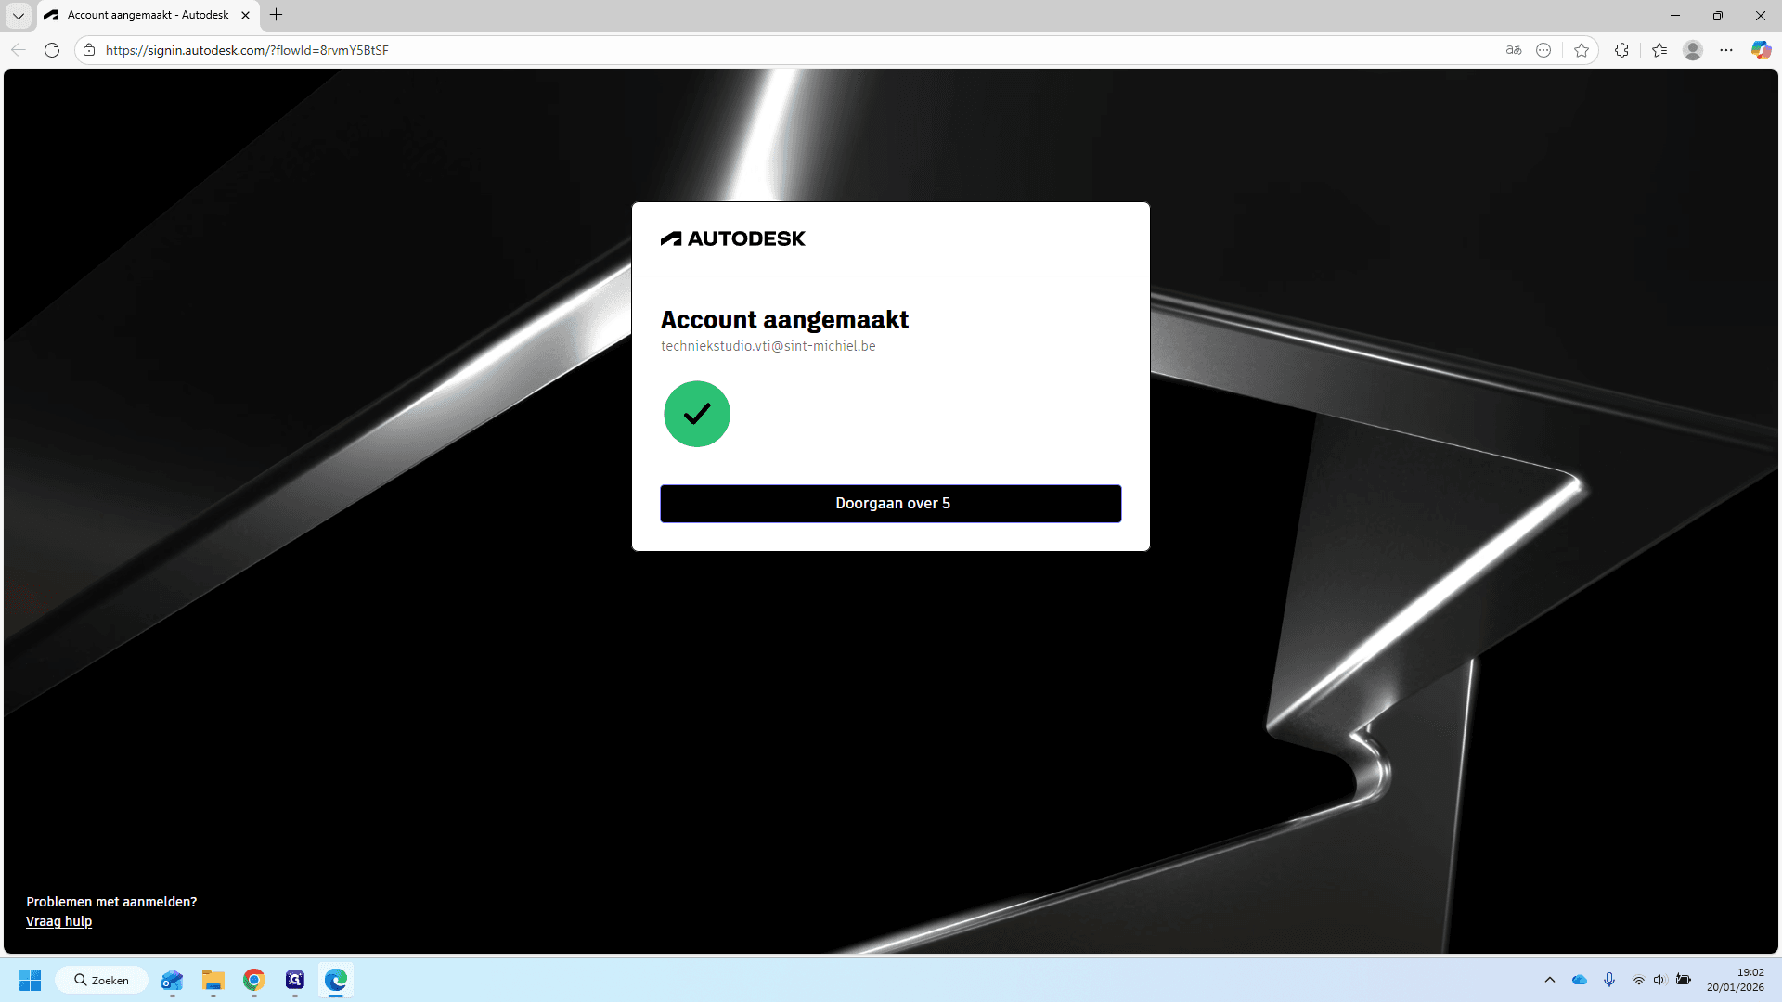Click the Zoeken taskbar search box
Image resolution: width=1782 pixels, height=1002 pixels.
point(102,980)
